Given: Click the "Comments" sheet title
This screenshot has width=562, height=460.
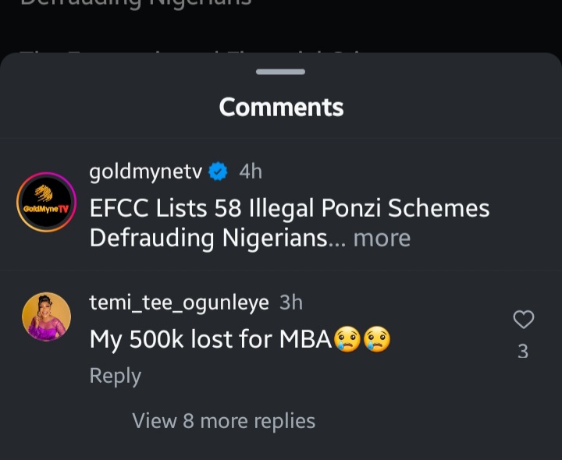Looking at the screenshot, I should [x=281, y=107].
